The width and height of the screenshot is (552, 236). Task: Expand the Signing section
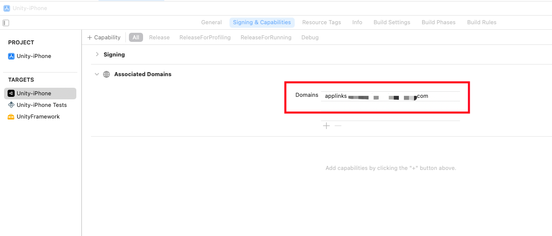click(97, 54)
